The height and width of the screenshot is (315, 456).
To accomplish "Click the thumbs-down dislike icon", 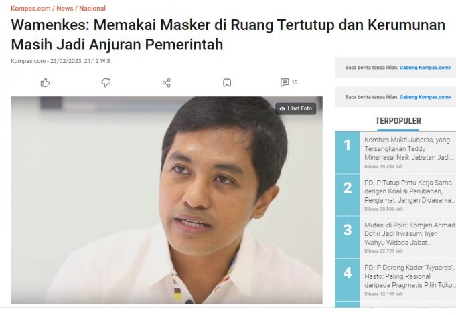I will (x=106, y=82).
